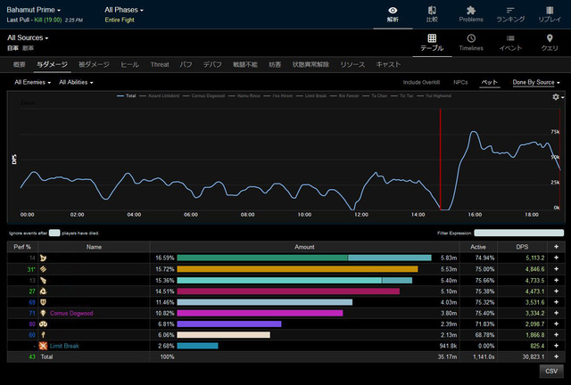571x385 pixels.
Task: Open the Bahamut Prime fight dropdown
Action: pyautogui.click(x=34, y=10)
